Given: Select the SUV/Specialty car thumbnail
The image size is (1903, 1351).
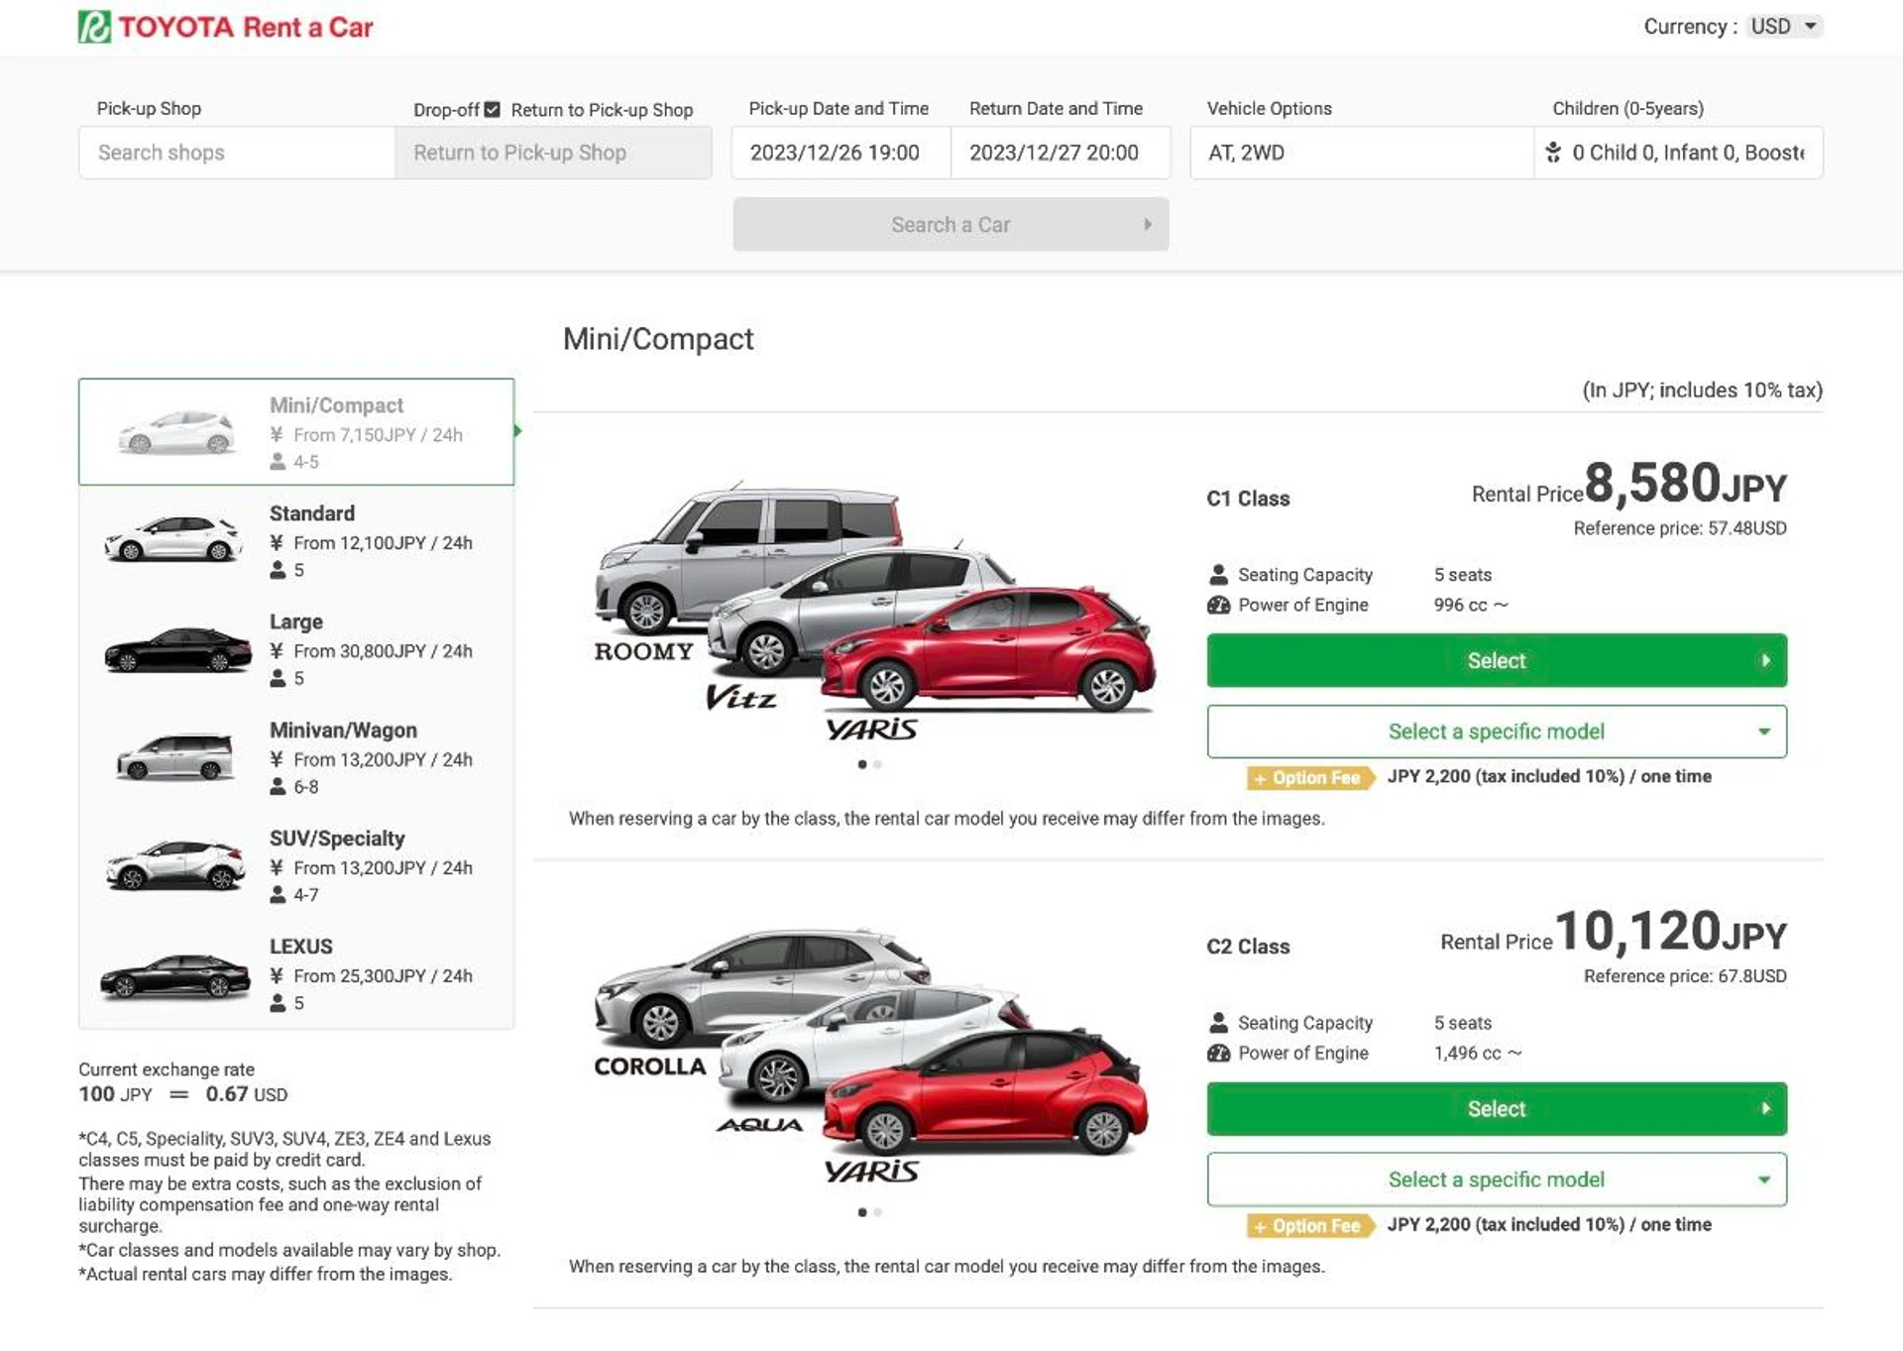Looking at the screenshot, I should (x=174, y=865).
